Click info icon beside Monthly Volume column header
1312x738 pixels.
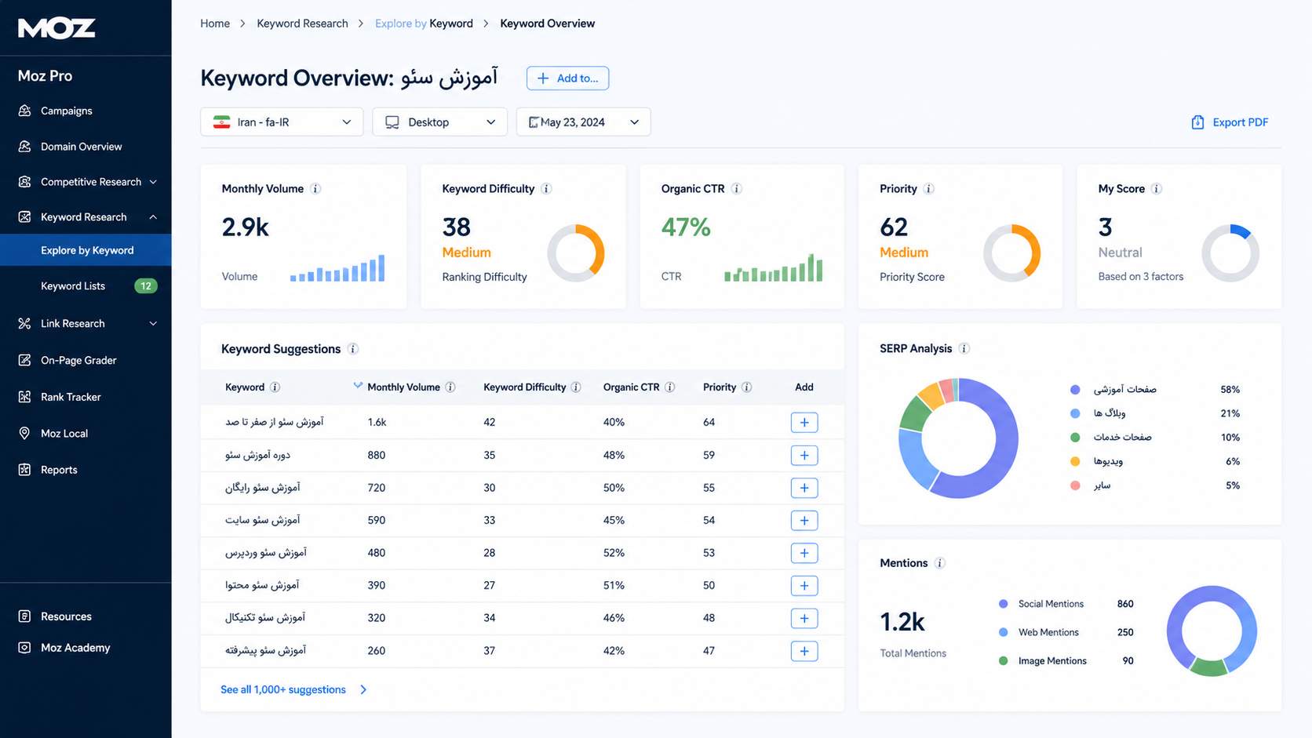(450, 387)
